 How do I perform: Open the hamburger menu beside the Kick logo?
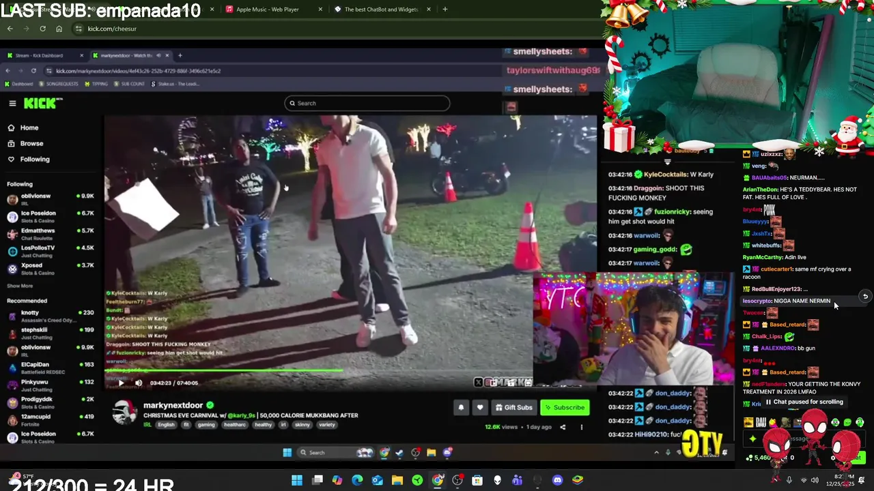(12, 103)
